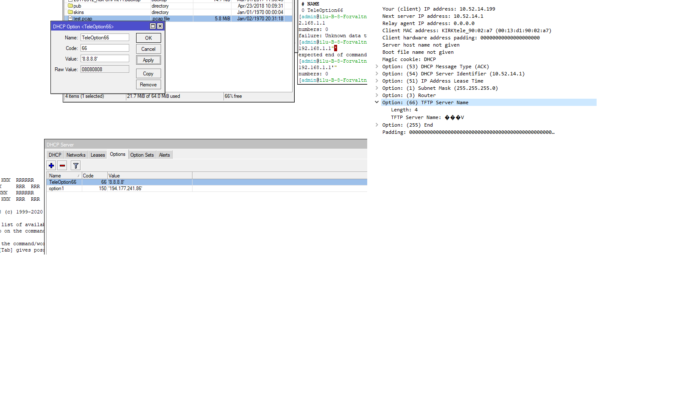Apply the DHCP Option changes
Image resolution: width=681 pixels, height=396 pixels.
148,60
